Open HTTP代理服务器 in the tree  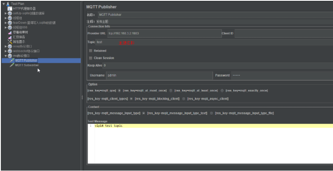(x=24, y=9)
